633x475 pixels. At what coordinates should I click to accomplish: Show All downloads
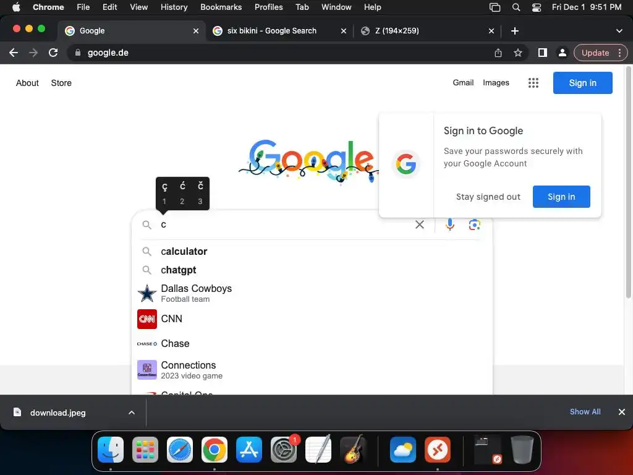(x=585, y=411)
